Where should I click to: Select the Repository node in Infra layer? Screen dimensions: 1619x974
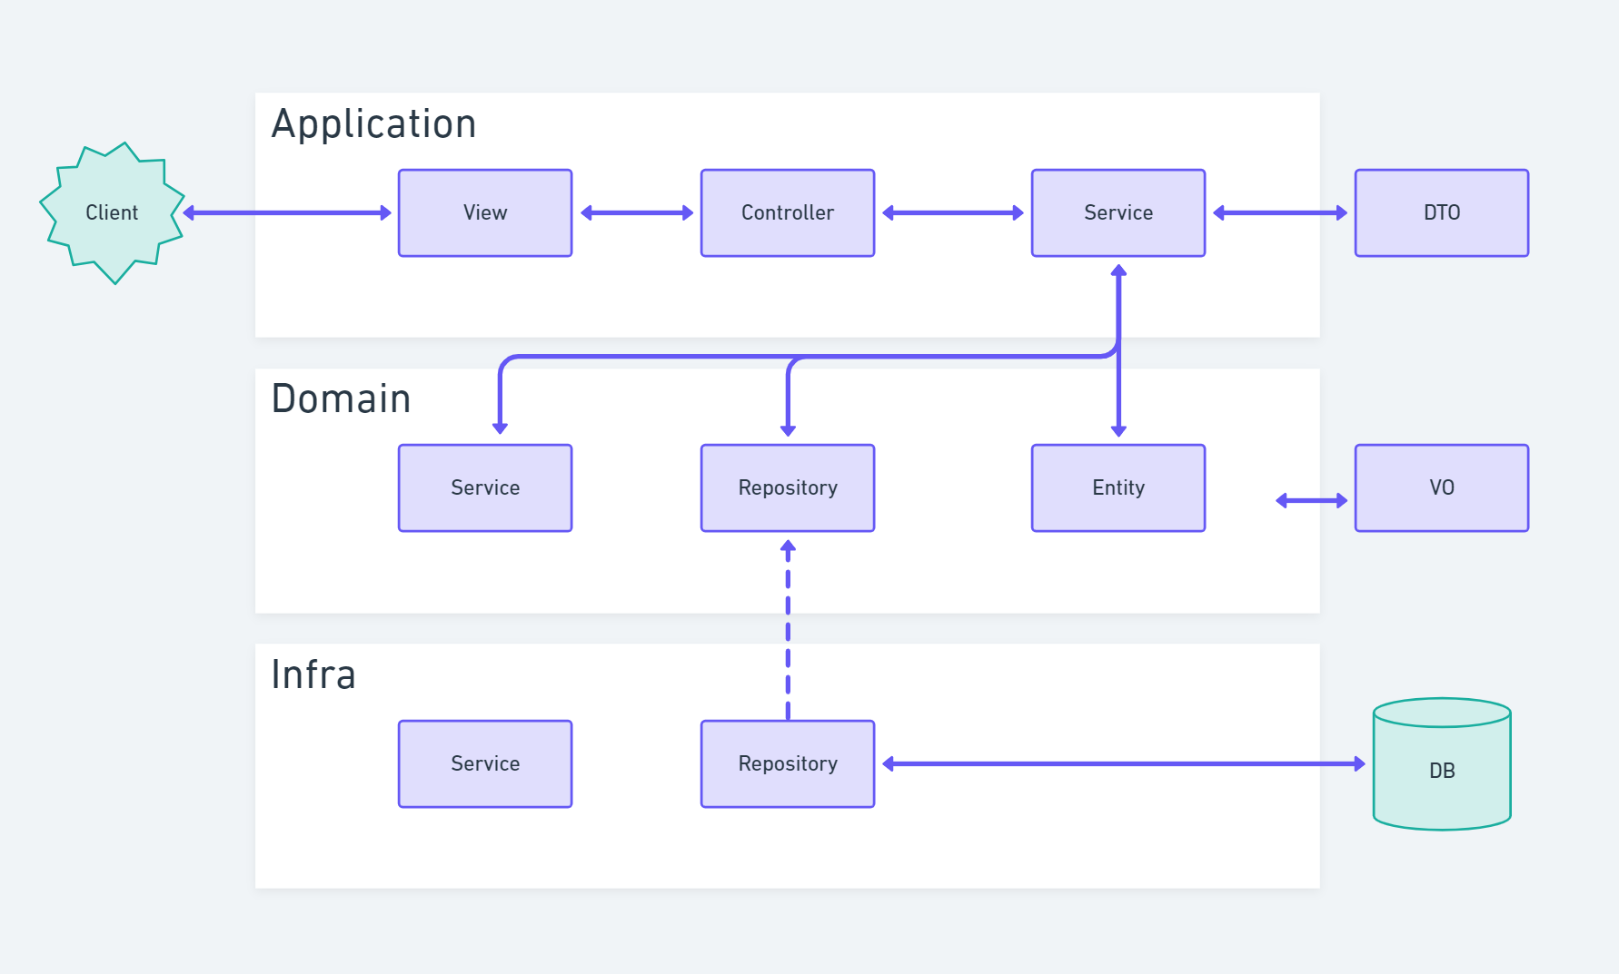[x=787, y=763]
